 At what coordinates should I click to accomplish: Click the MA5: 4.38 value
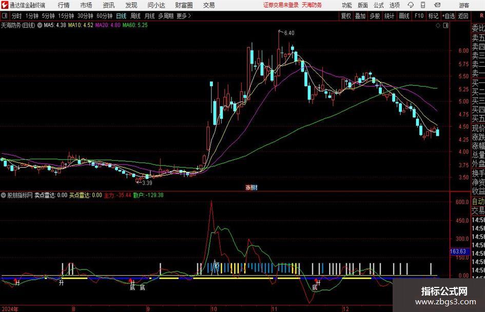[x=55, y=25]
